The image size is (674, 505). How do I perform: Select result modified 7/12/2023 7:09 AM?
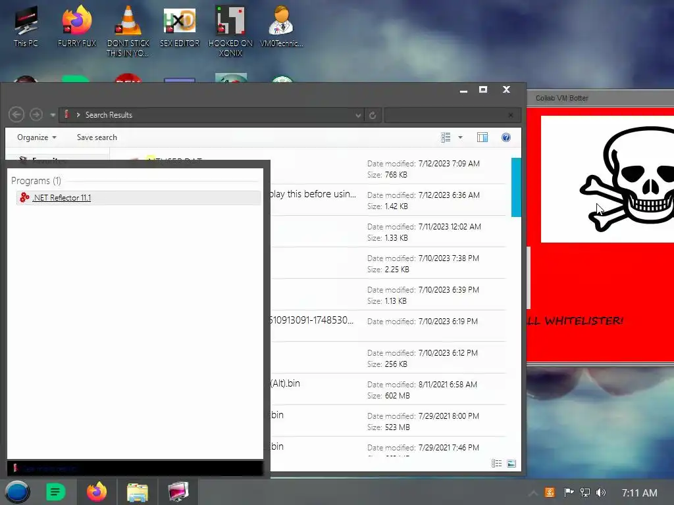[x=387, y=169]
